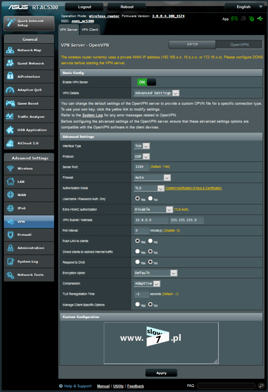This screenshot has height=392, width=268.
Task: Click the AiCloud 2.0 cloud icon
Action: pos(10,143)
